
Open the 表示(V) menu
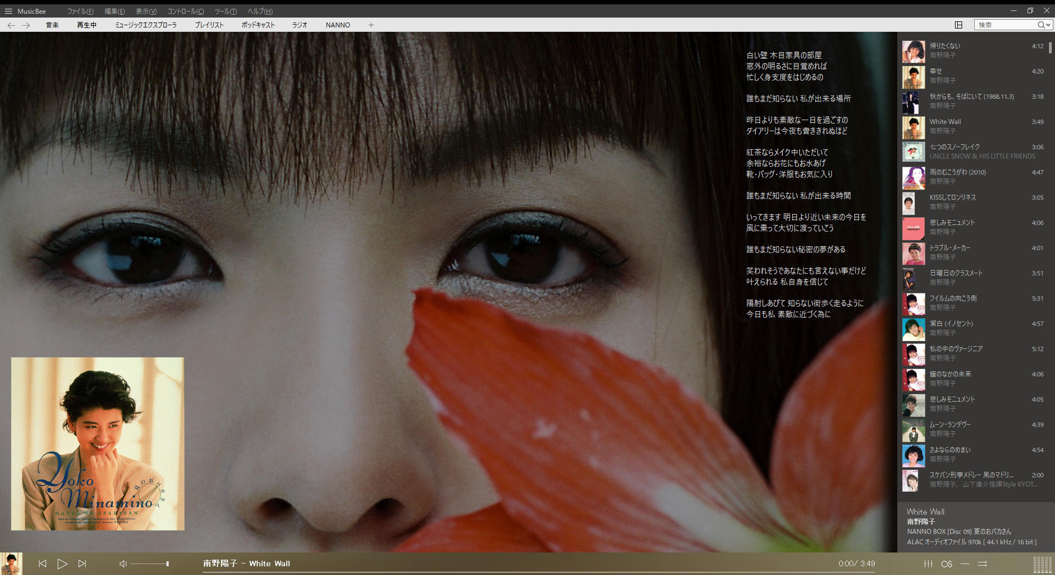point(146,11)
